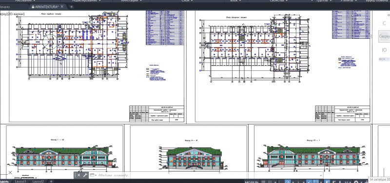This screenshot has height=183, width=390.
Task: Toggle automatic annotation scale icon
Action: [334, 182]
